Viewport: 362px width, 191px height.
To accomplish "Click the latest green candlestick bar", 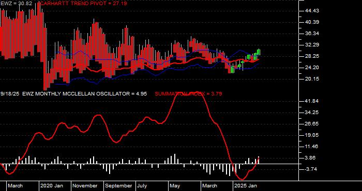I will pyautogui.click(x=259, y=52).
